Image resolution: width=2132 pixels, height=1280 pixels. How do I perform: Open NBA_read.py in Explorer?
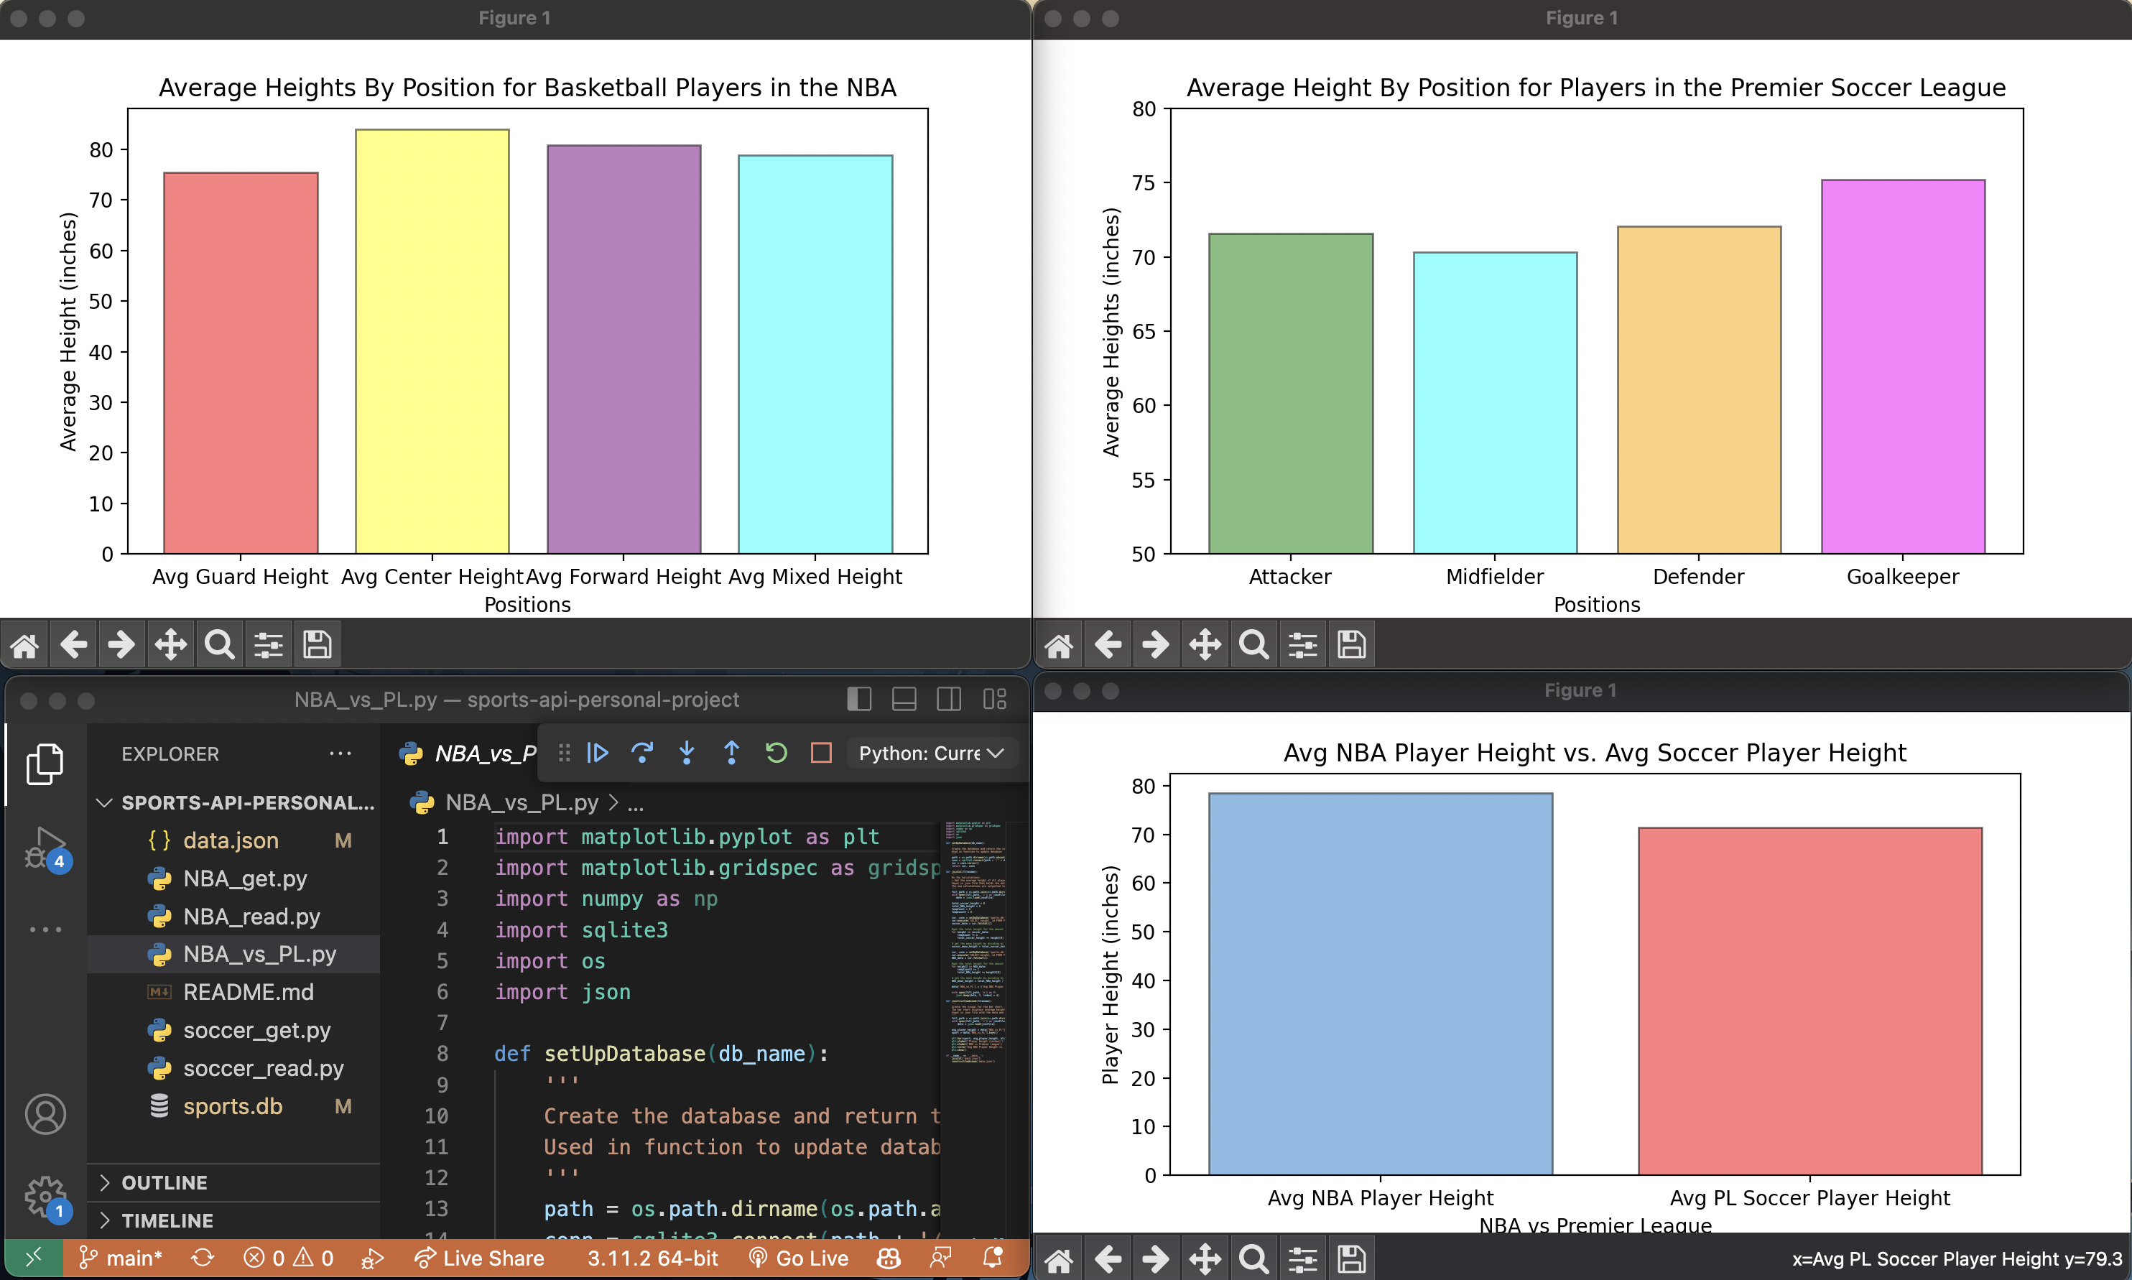click(233, 916)
